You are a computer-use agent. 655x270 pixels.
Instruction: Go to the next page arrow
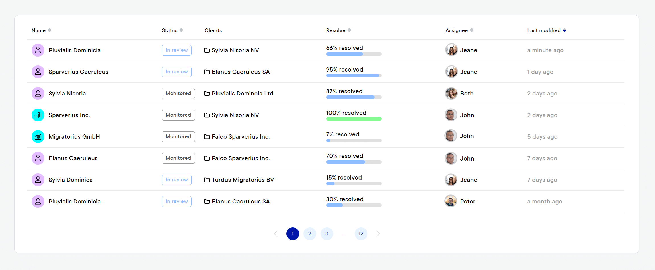click(x=378, y=234)
